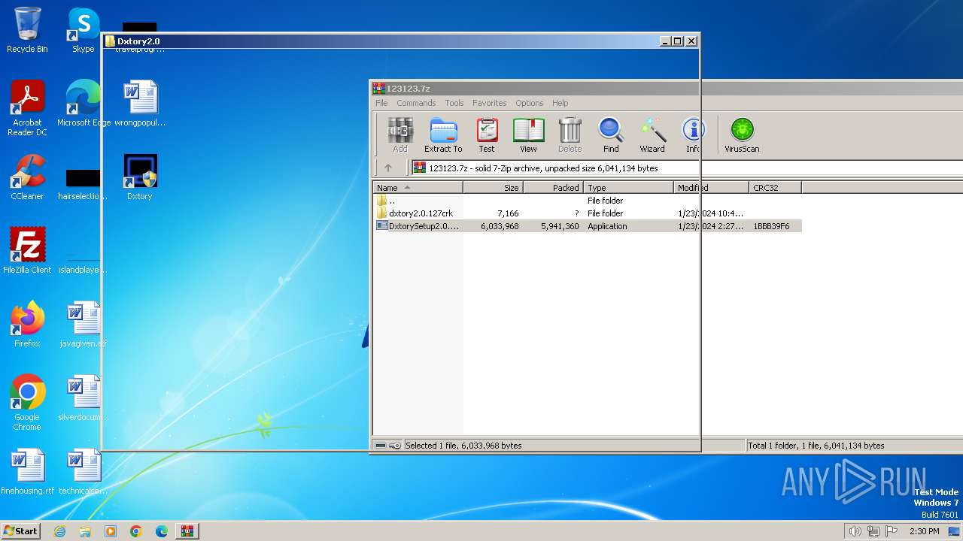This screenshot has width=963, height=541.
Task: Launch the Wizard toolbar icon
Action: point(652,135)
